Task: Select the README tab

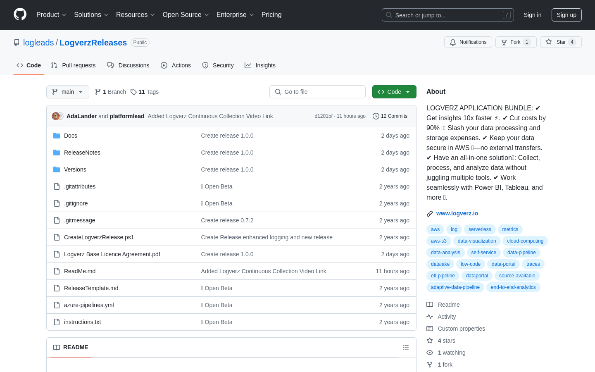Action: point(71,347)
